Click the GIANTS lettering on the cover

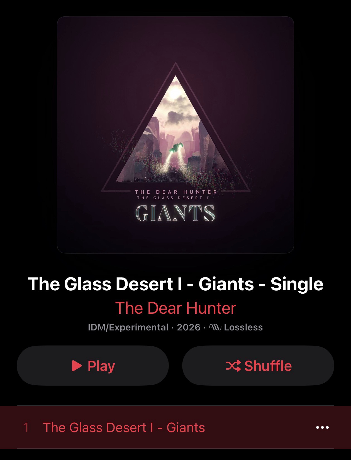pos(175,213)
